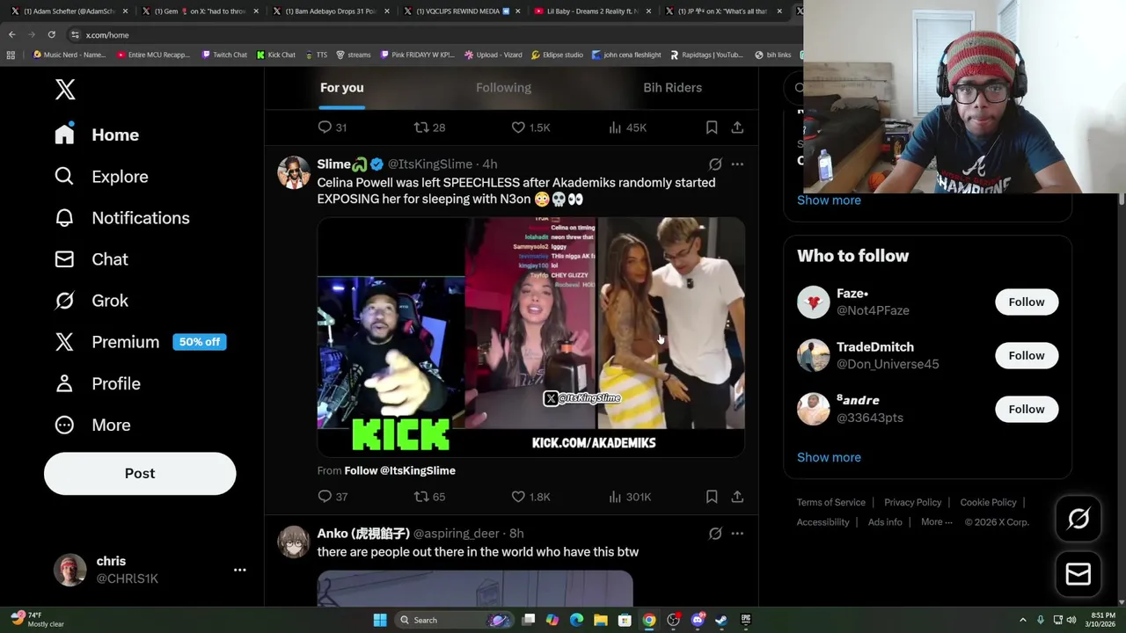Switch to the Following timeline tab
1126x633 pixels.
[503, 87]
